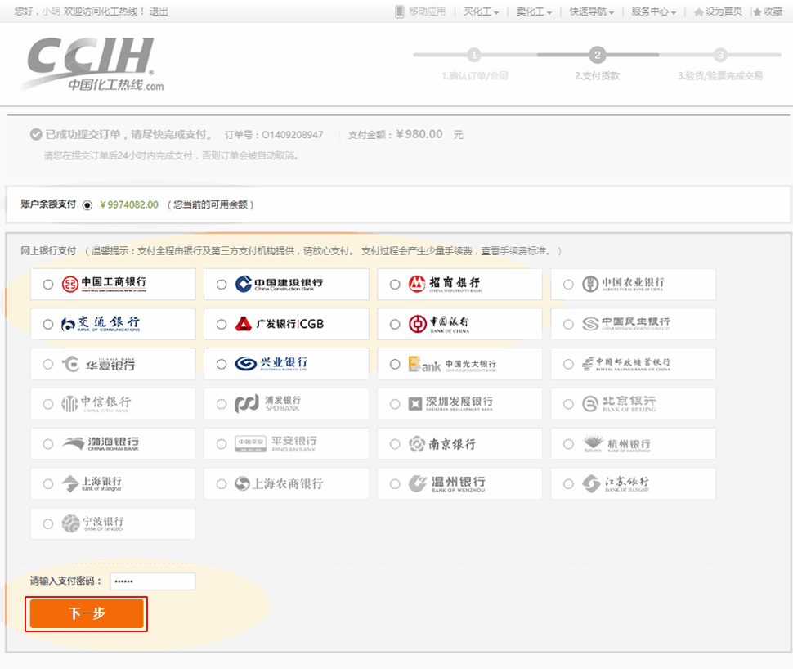Select the 兴业银行 radio button
The image size is (793, 669).
(222, 365)
